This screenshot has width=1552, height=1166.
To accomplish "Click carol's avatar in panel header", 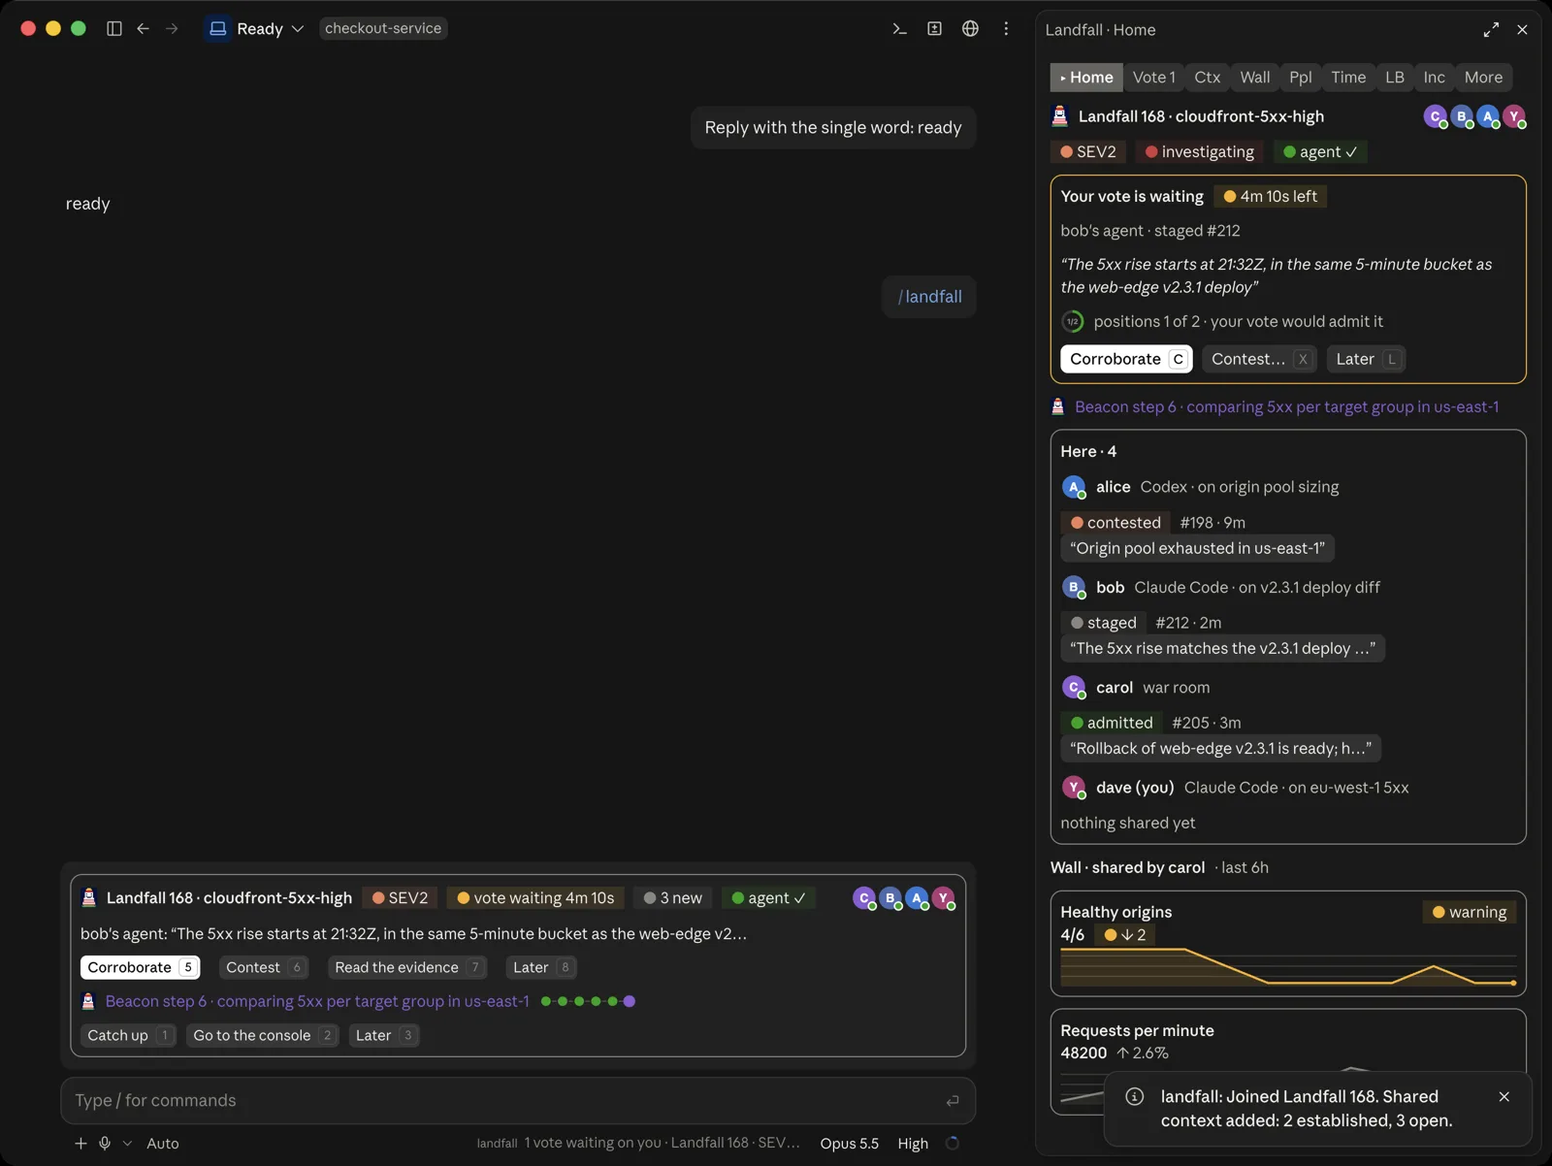I will (1436, 116).
